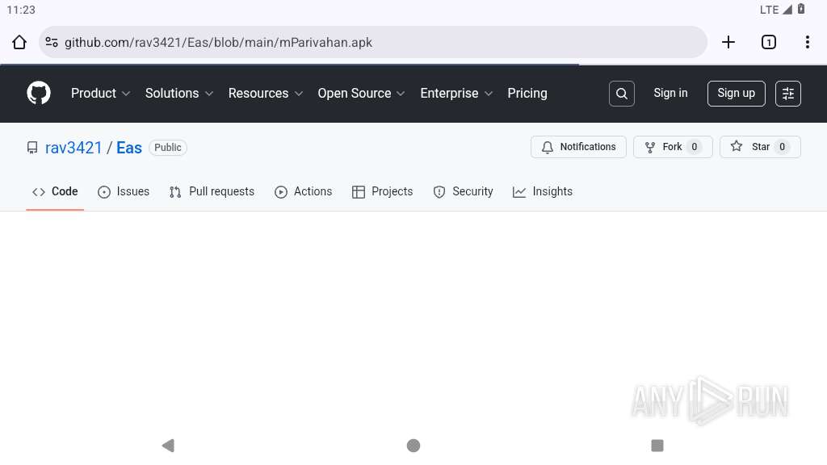Switch to the Pull requests tab
This screenshot has width=827, height=465.
pos(212,191)
